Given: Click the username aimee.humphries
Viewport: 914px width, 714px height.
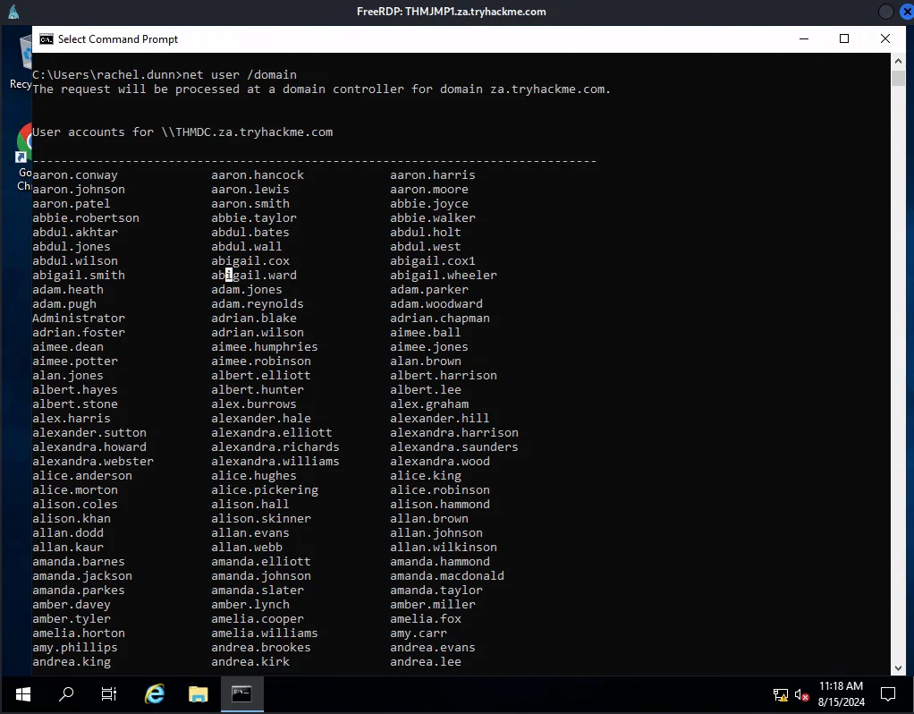Looking at the screenshot, I should click(x=265, y=346).
